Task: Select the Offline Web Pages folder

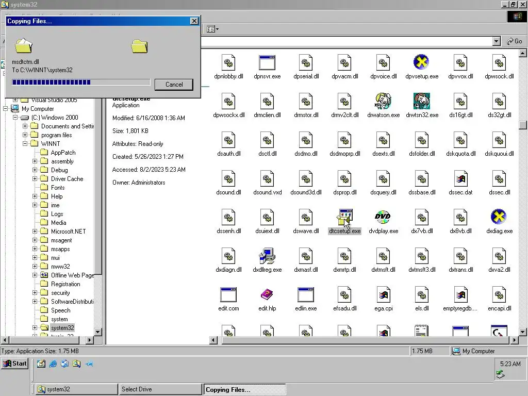Action: tap(72, 275)
